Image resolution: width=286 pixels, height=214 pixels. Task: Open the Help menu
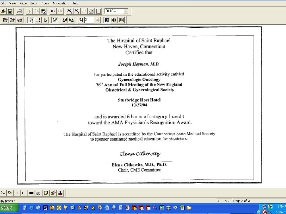tap(75, 3)
